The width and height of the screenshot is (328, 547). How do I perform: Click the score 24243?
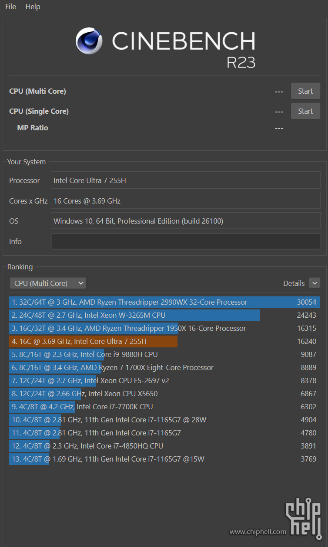307,315
